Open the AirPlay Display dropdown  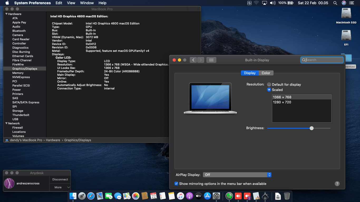click(x=237, y=175)
